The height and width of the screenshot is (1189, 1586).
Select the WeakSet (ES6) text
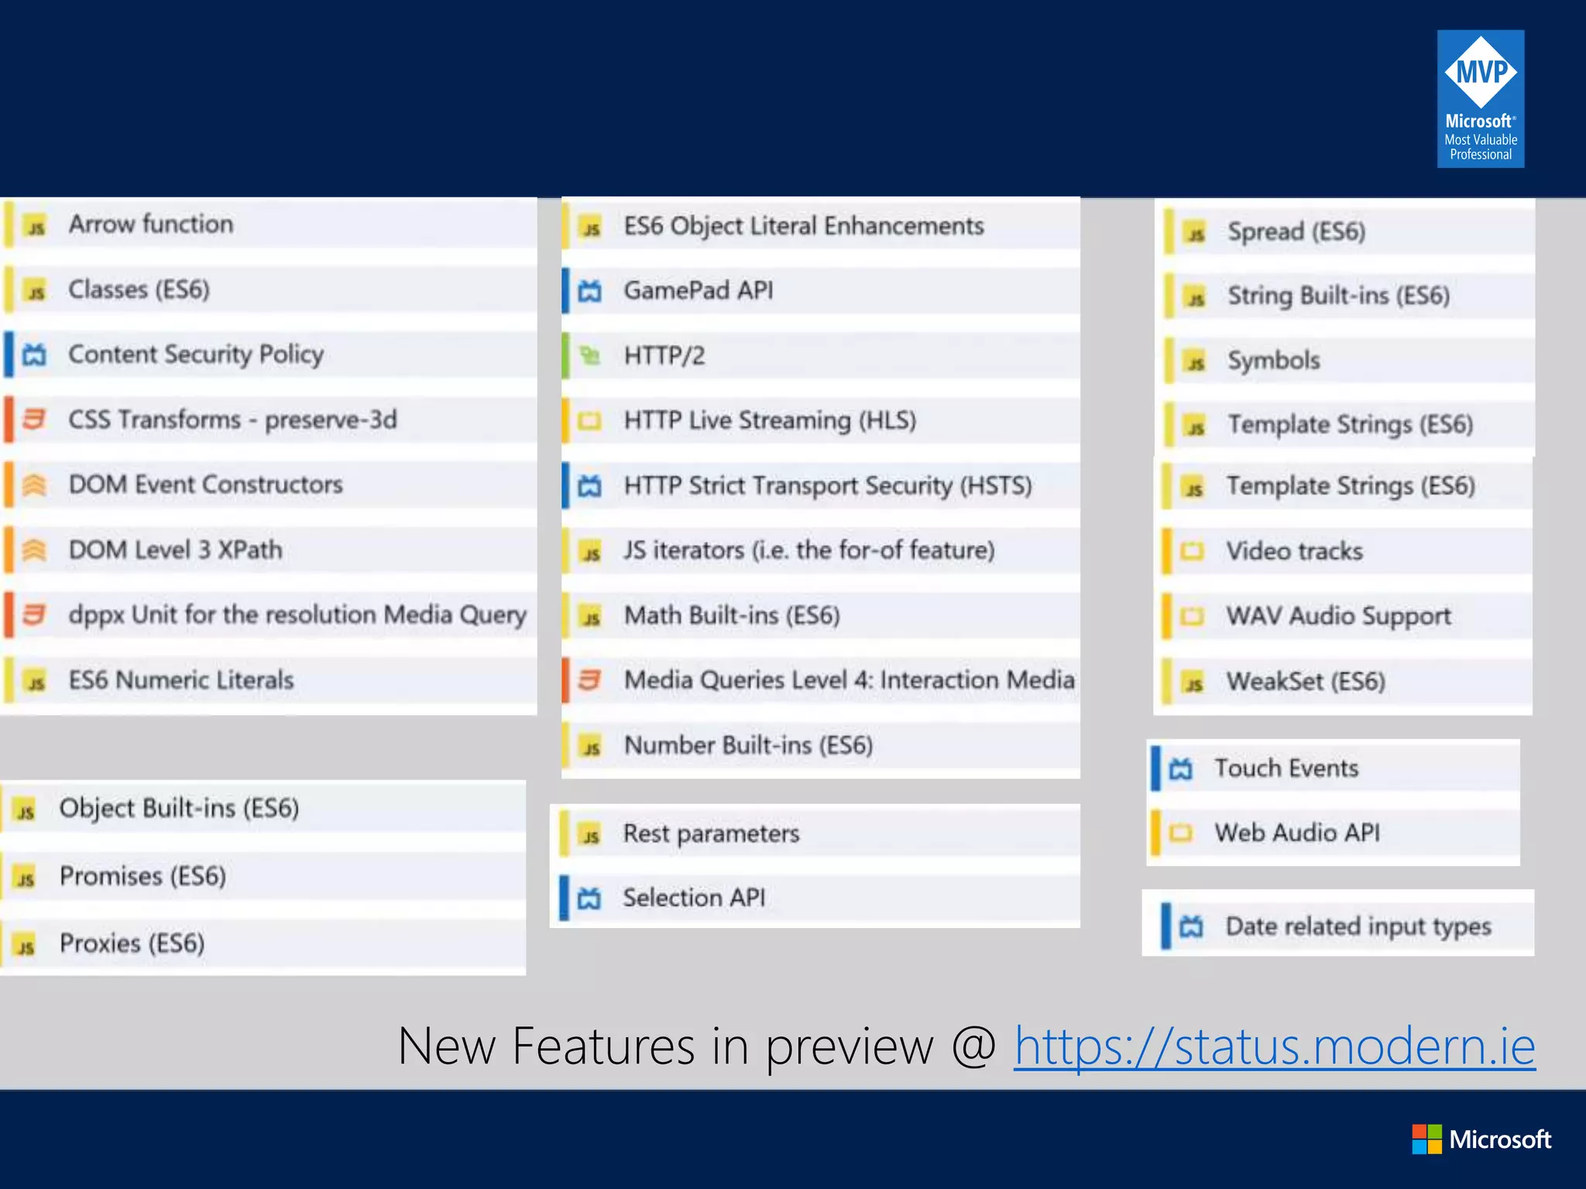click(1306, 682)
